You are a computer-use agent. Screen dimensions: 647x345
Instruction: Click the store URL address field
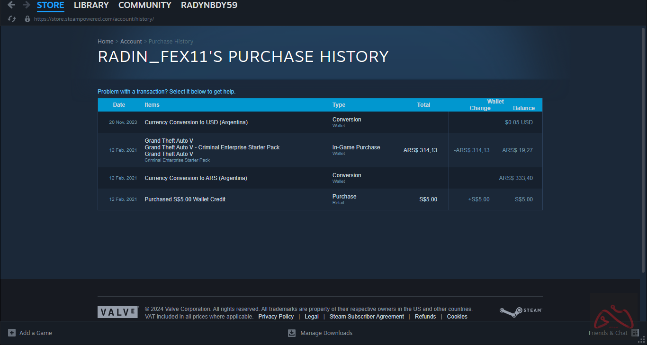click(x=94, y=19)
